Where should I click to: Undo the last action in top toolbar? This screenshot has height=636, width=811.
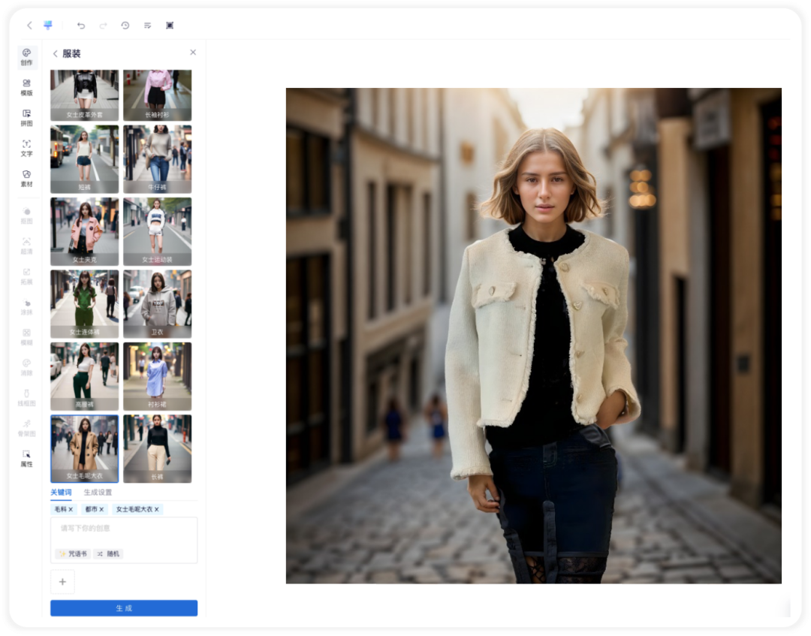pos(80,26)
